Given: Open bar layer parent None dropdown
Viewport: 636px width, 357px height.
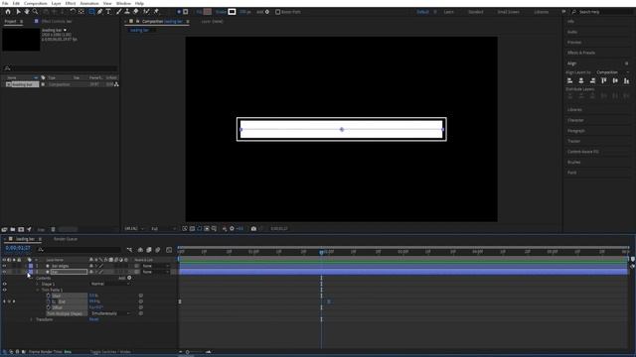Looking at the screenshot, I should pyautogui.click(x=156, y=272).
